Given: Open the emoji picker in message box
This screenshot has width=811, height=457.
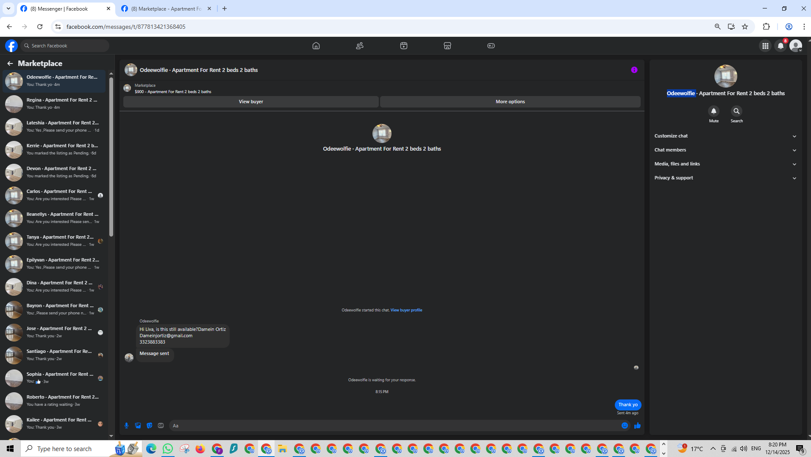Looking at the screenshot, I should [x=625, y=426].
